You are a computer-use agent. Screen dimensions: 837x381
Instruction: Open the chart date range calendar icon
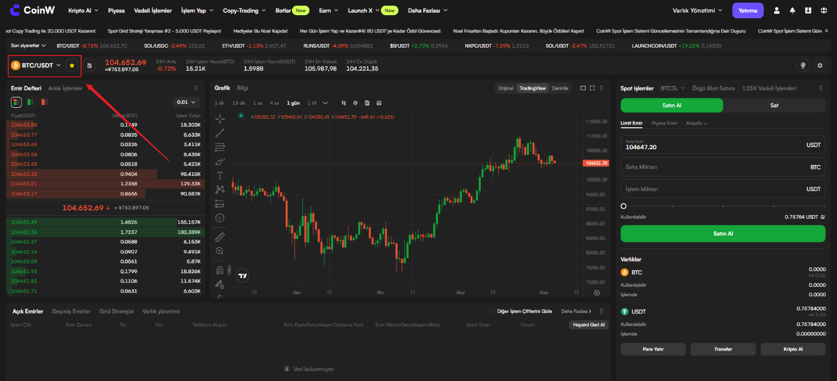[x=379, y=103]
